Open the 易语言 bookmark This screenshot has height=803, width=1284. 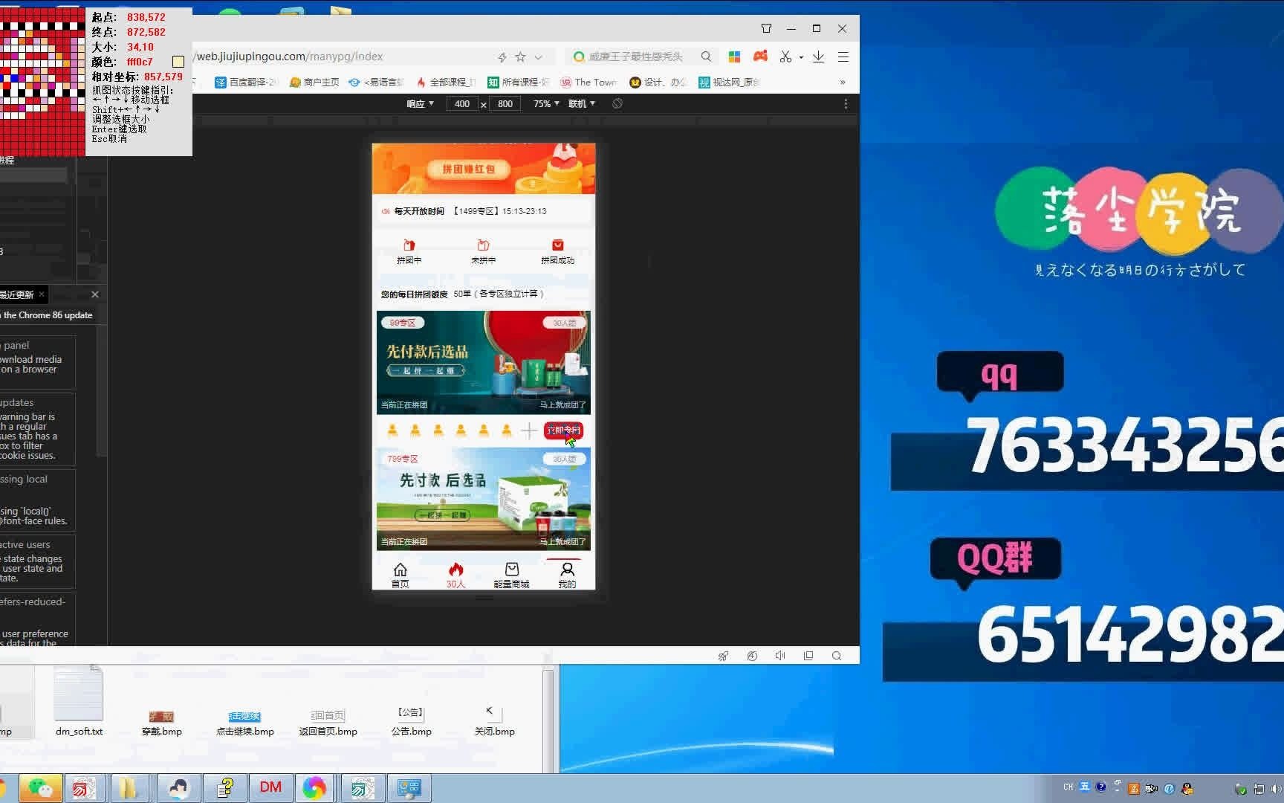[x=376, y=83]
